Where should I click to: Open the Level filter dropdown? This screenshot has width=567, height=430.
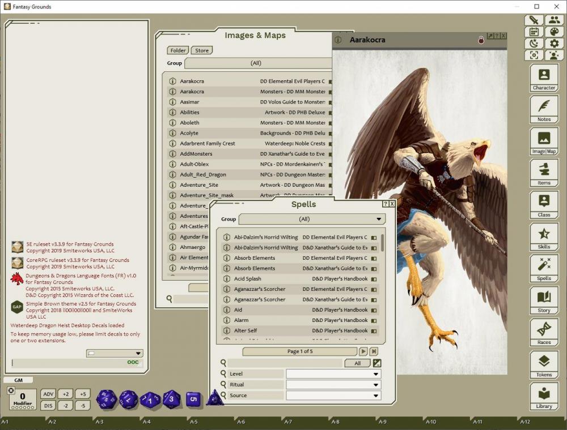tap(375, 374)
